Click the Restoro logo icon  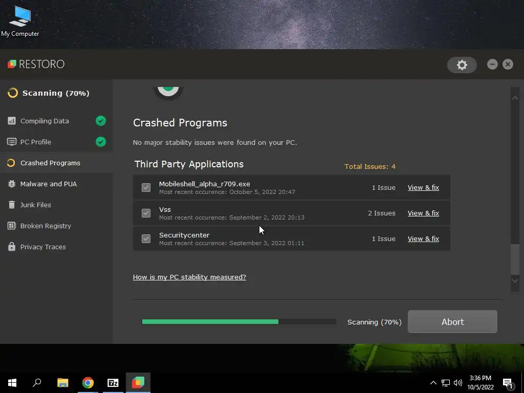pos(12,64)
